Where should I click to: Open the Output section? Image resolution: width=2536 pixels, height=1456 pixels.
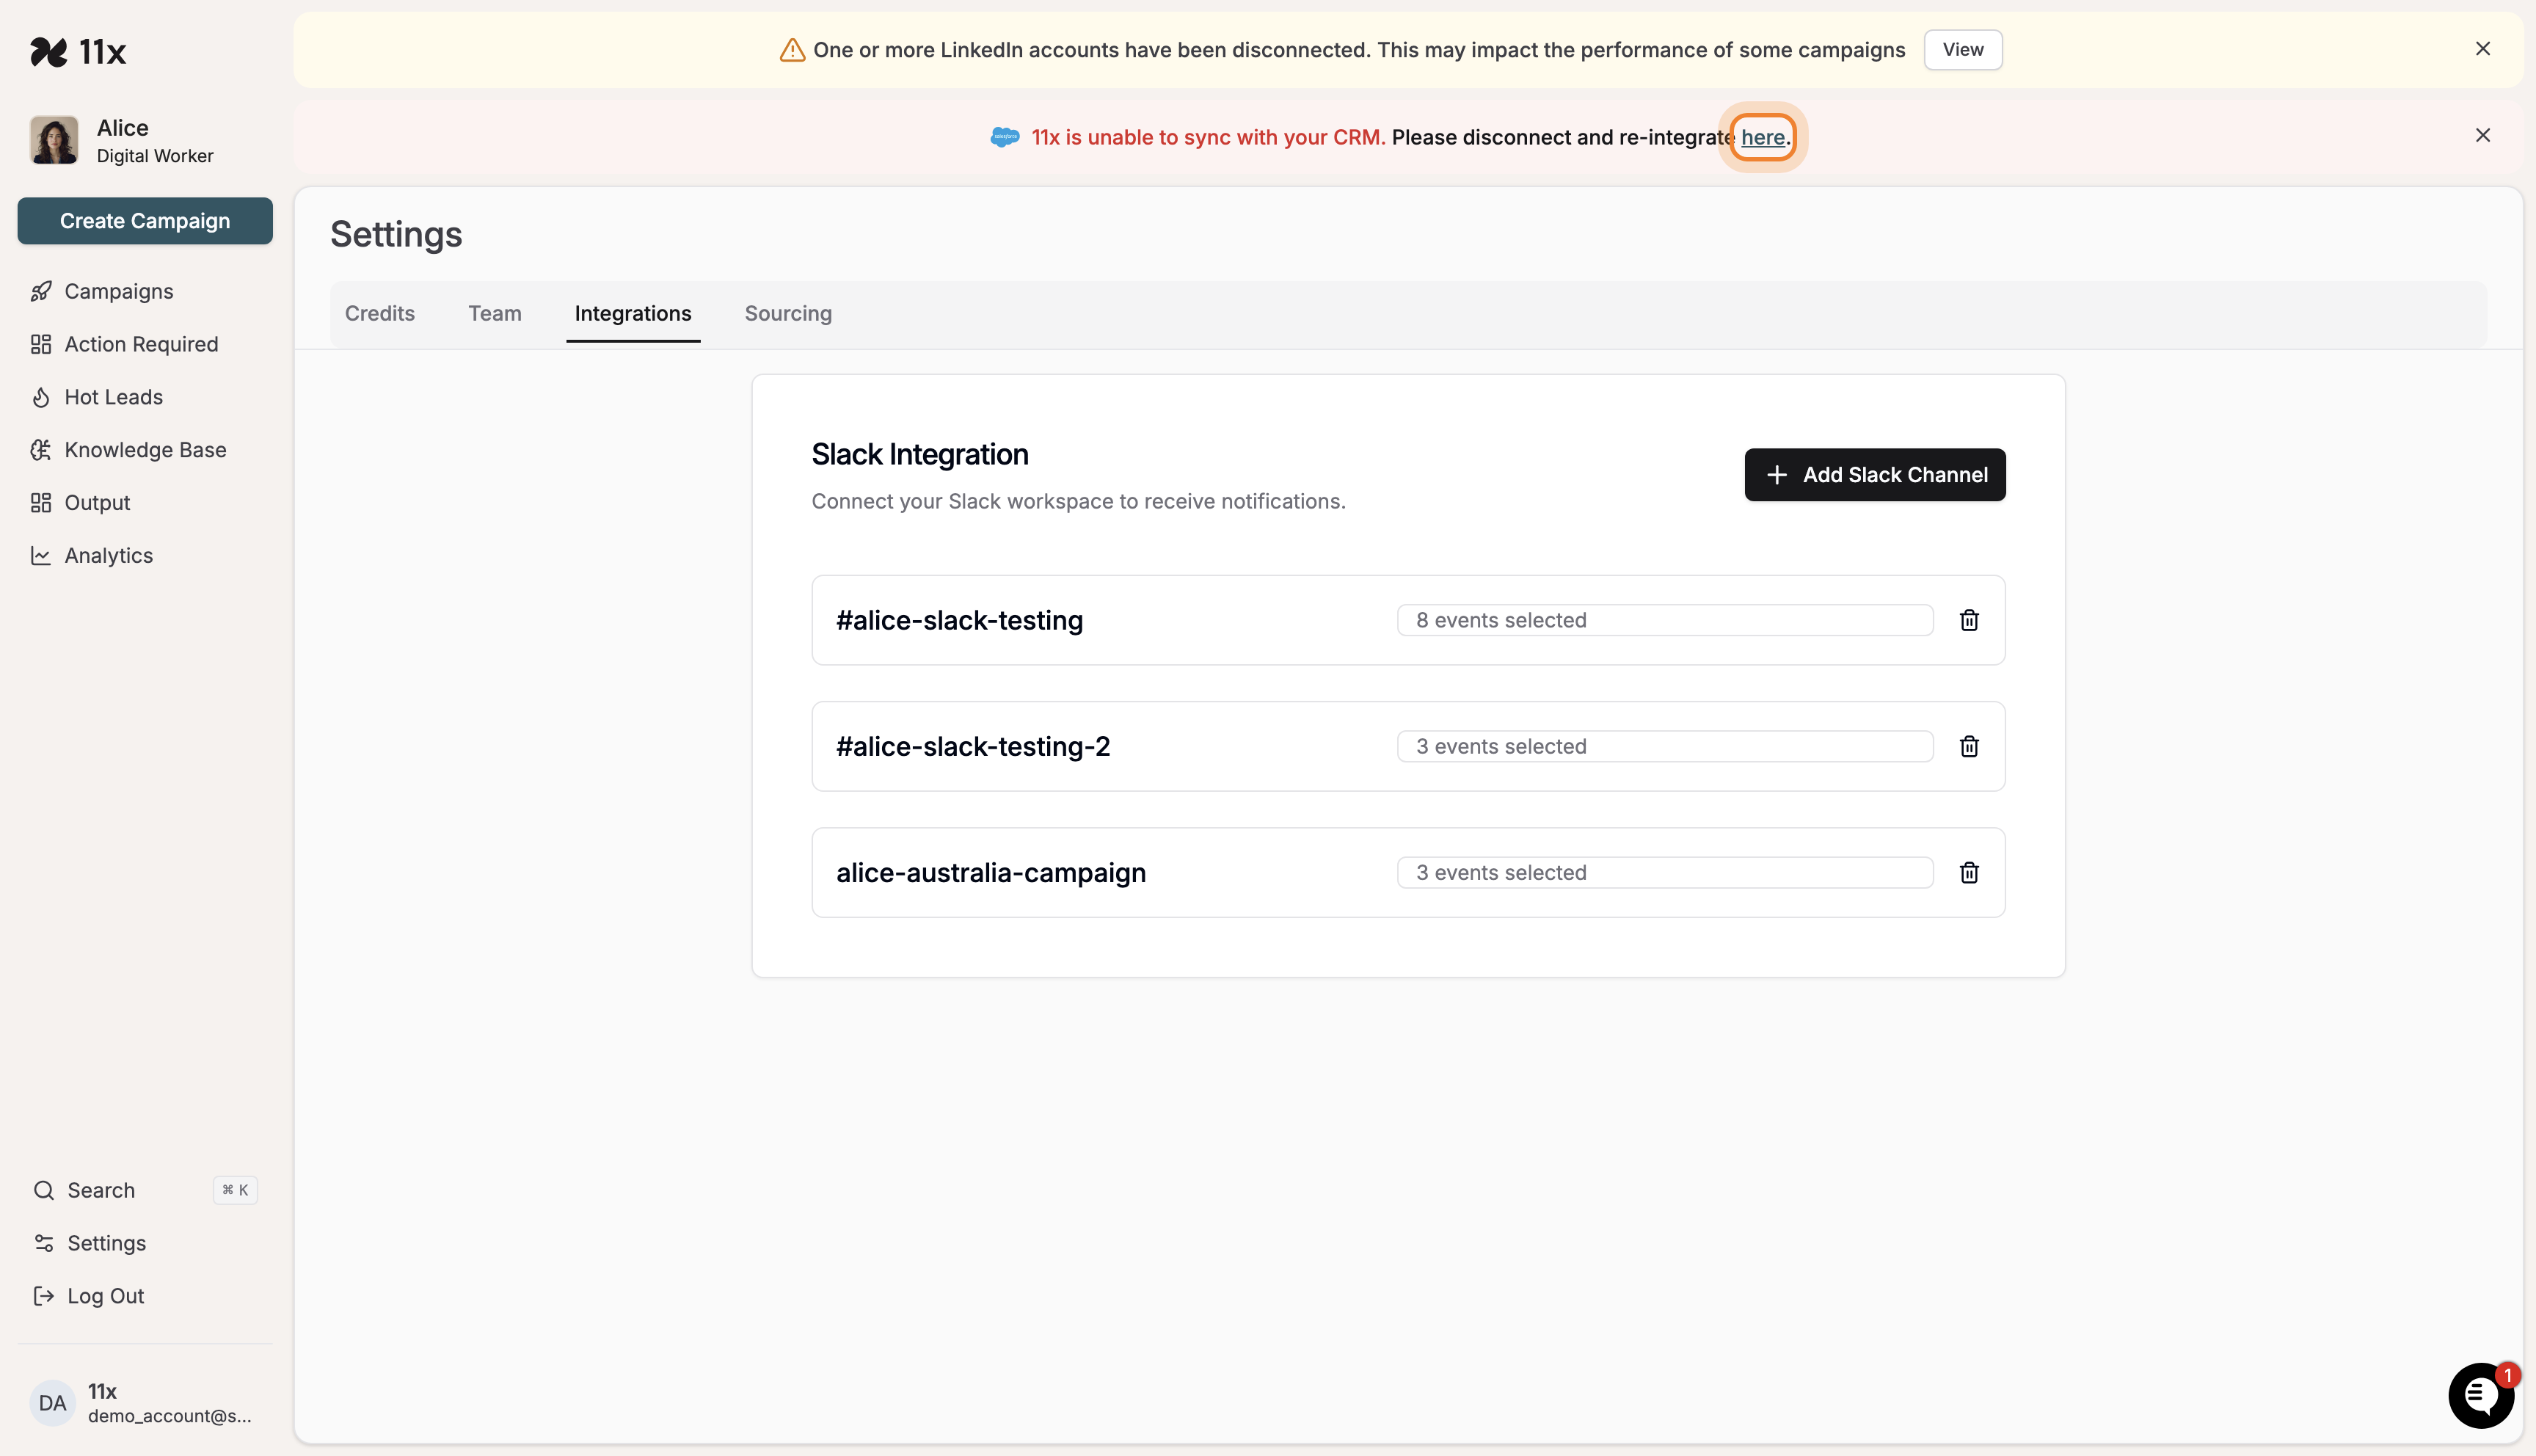[97, 502]
